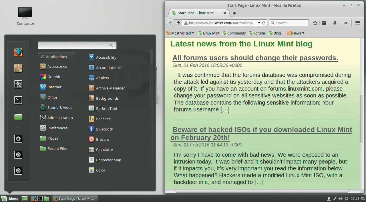Launch Firefox from the menu favorites sidebar
The height and width of the screenshot is (202, 366).
tap(18, 52)
